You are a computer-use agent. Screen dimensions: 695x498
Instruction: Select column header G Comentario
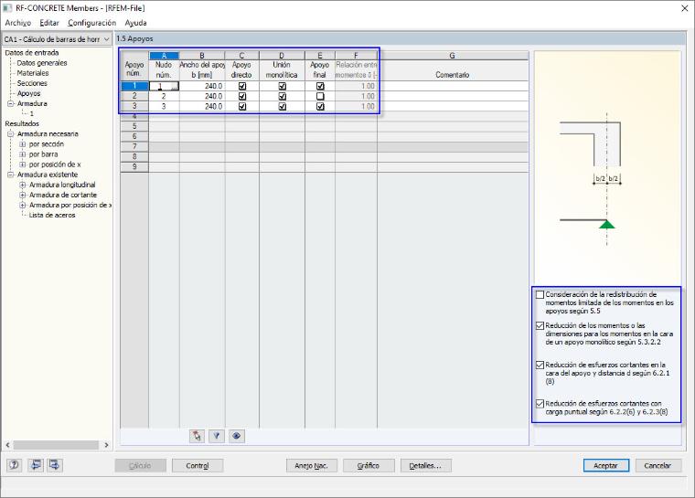452,56
